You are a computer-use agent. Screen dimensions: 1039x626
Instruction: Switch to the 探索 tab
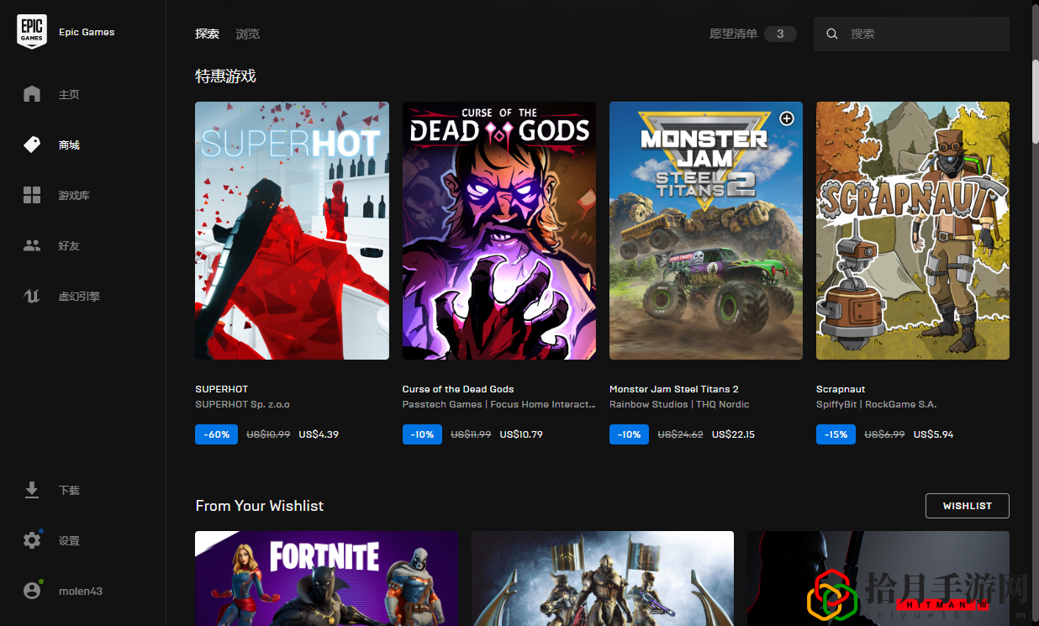[207, 34]
